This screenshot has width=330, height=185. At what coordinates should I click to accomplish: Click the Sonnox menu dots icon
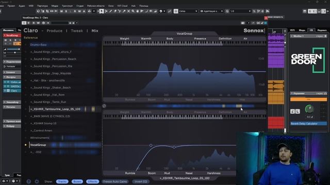(265, 31)
